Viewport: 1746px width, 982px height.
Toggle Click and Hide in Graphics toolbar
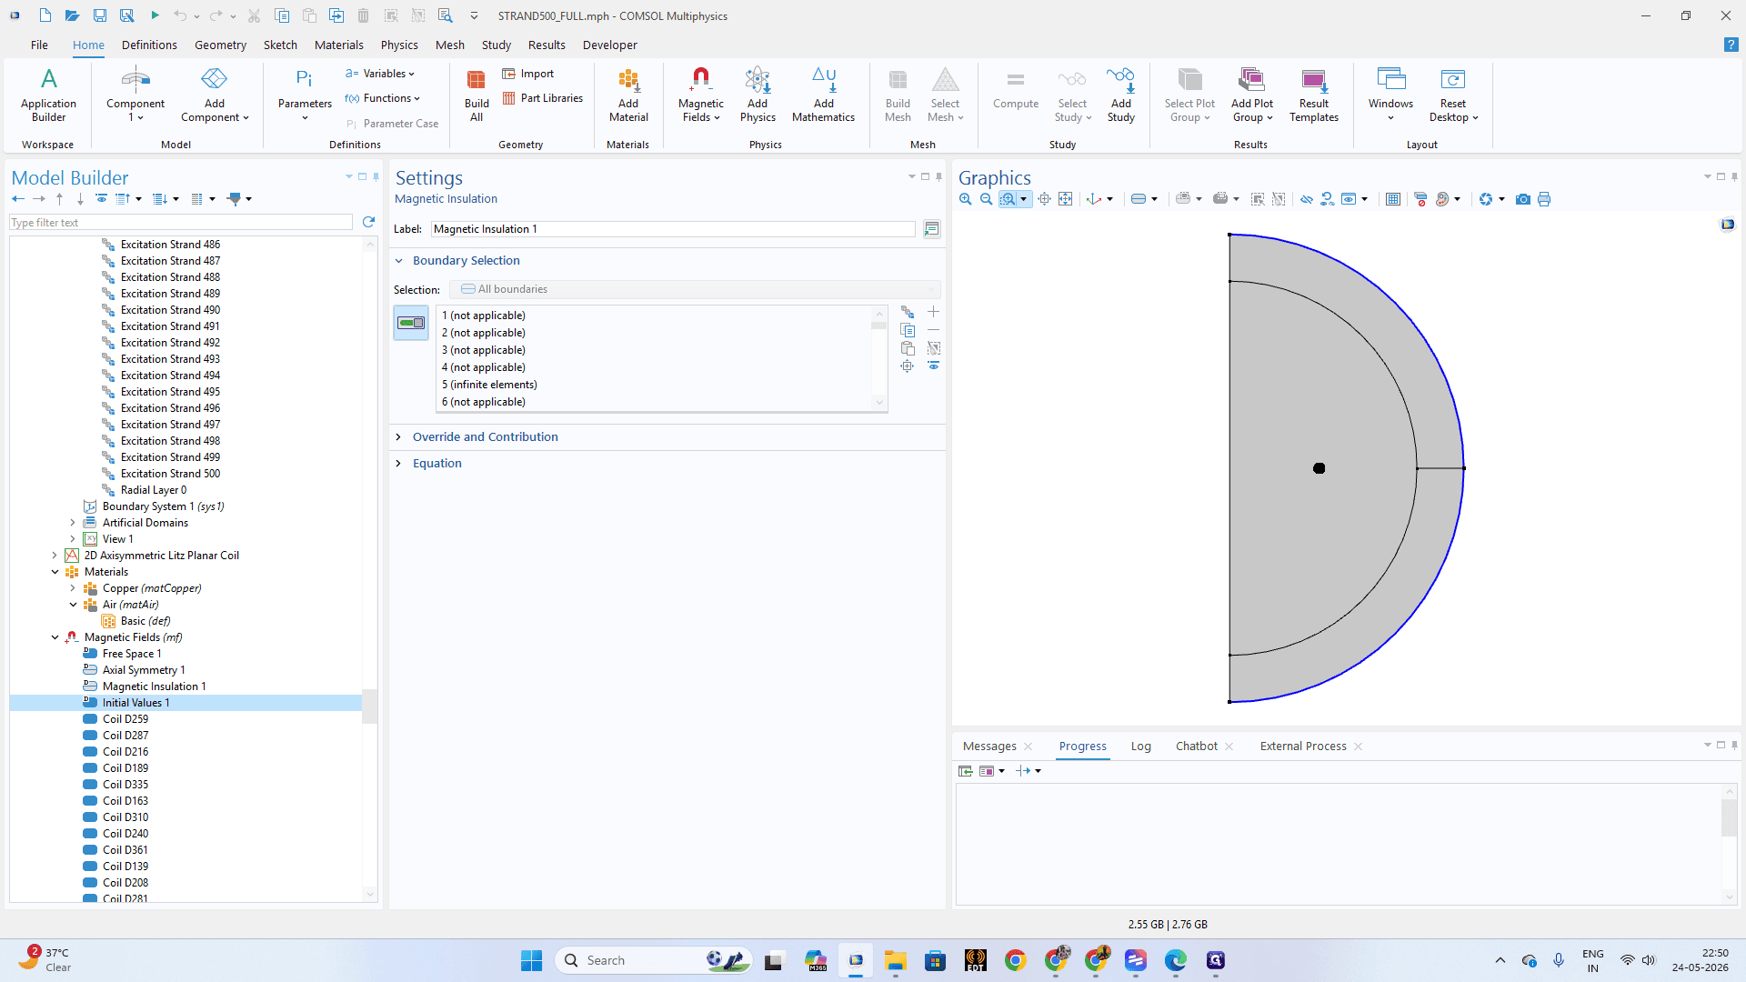pos(1307,199)
